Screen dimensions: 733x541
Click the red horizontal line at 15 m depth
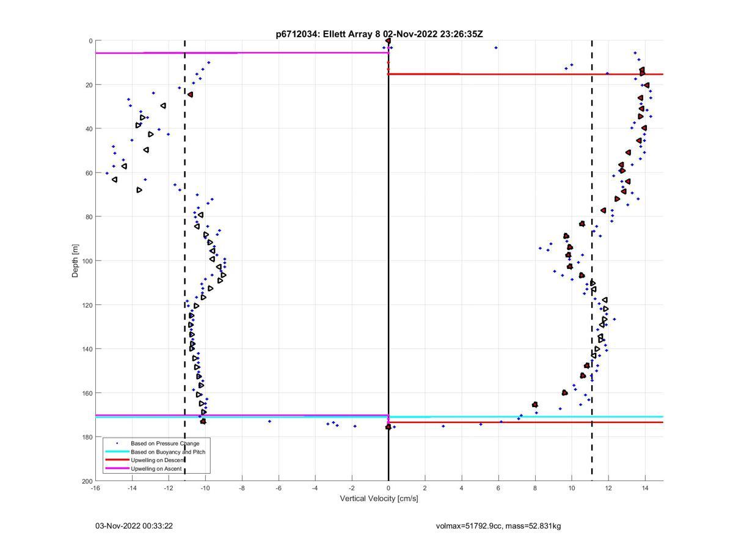[525, 74]
